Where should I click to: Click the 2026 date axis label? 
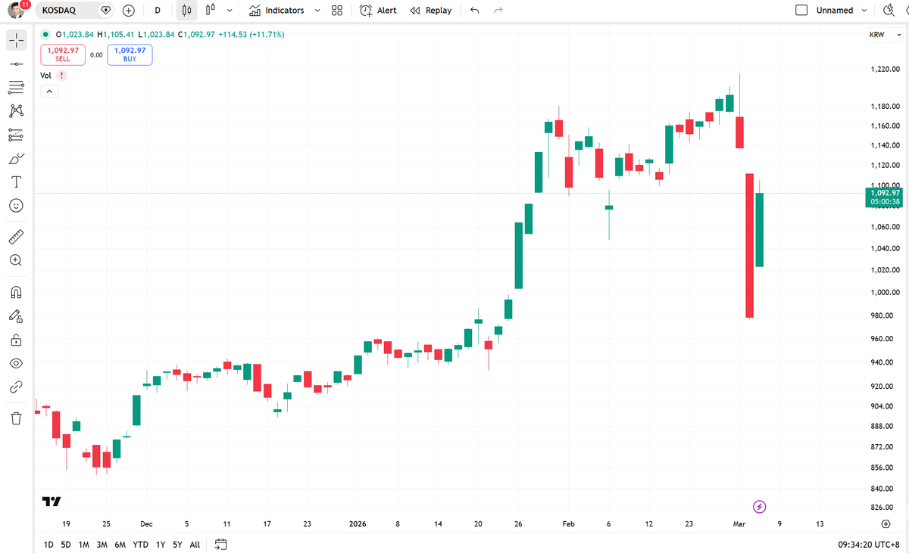click(357, 523)
